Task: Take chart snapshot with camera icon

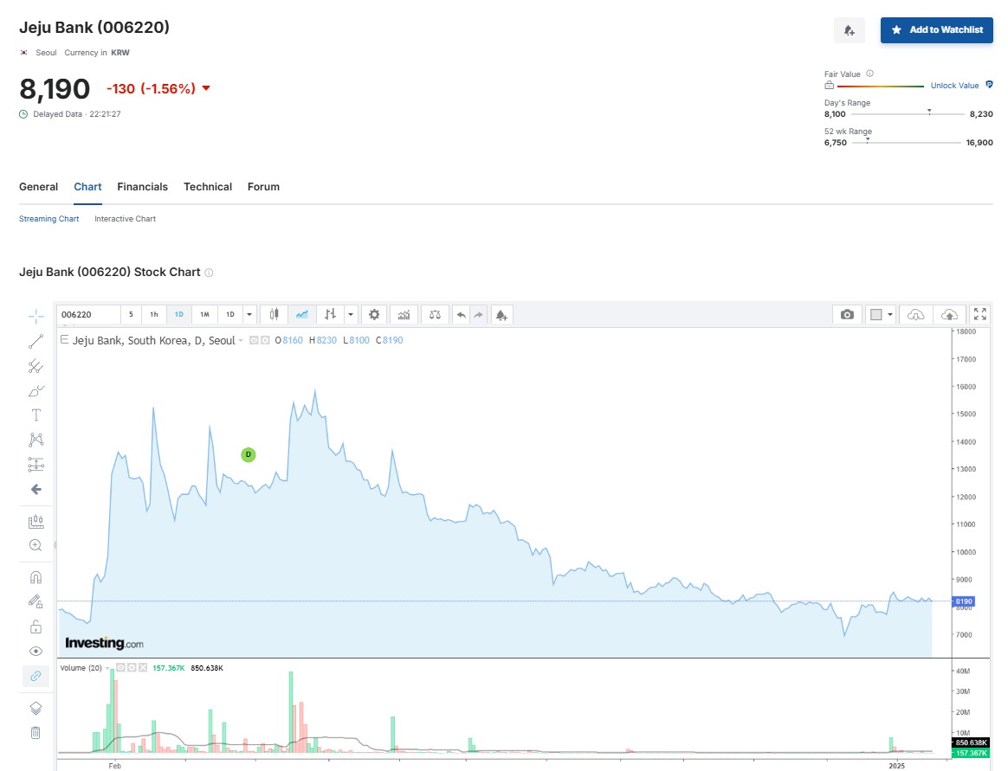Action: [x=847, y=314]
